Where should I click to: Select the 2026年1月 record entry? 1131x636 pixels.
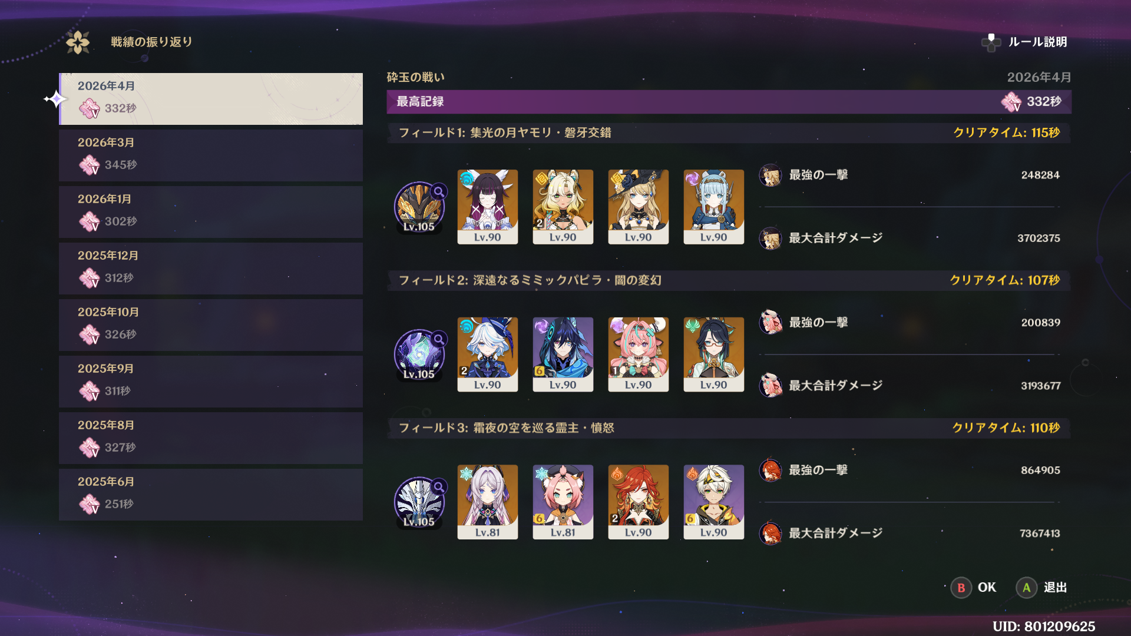(211, 212)
